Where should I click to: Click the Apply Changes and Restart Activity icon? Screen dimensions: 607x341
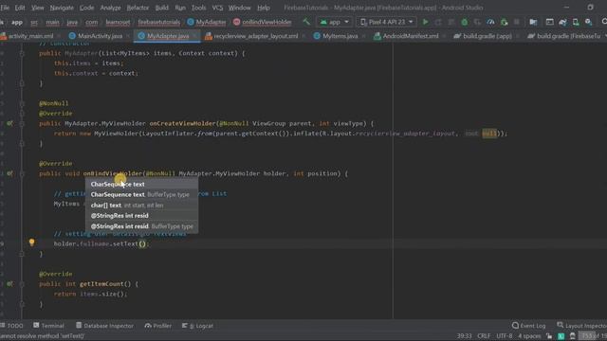(438, 22)
